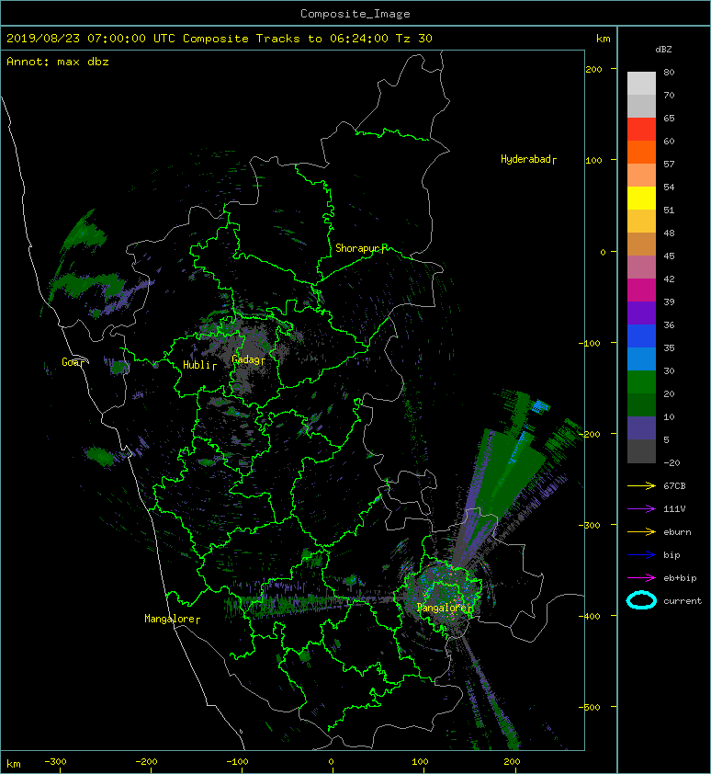
Task: Click the Shorapur city label
Action: pos(358,248)
